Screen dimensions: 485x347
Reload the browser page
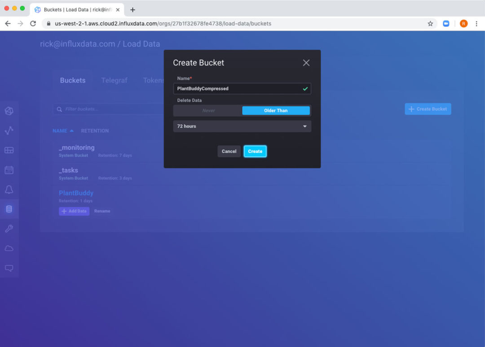pos(33,23)
